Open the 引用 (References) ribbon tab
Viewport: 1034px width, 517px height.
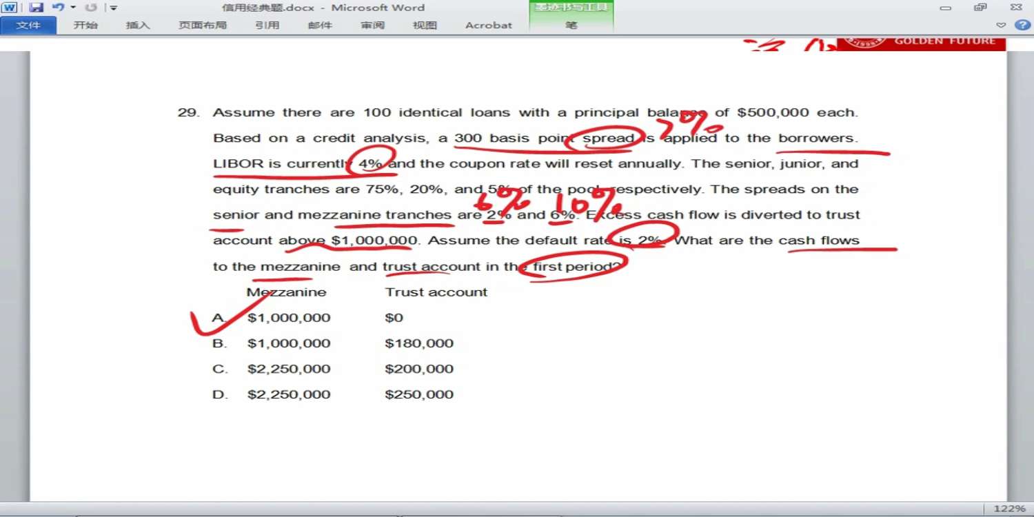[x=267, y=26]
